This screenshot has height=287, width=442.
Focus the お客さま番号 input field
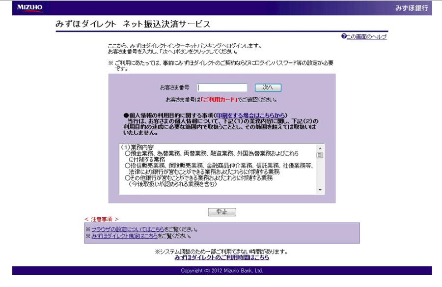tap(222, 87)
